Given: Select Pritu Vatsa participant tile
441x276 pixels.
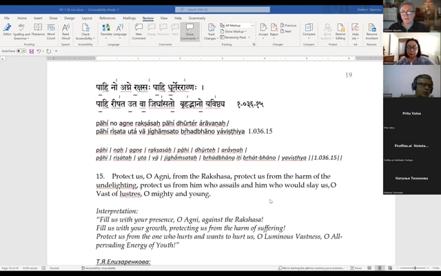Looking at the screenshot, I should 412,113.
